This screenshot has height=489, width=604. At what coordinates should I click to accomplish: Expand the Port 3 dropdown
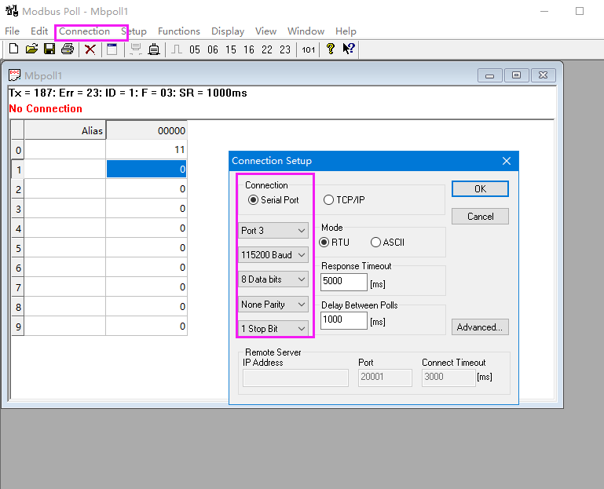click(273, 231)
